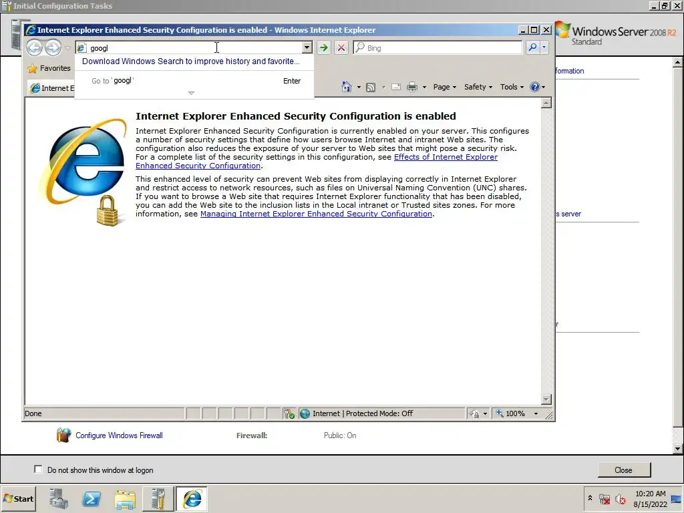Open the Start menu
The height and width of the screenshot is (513, 684).
coord(18,498)
